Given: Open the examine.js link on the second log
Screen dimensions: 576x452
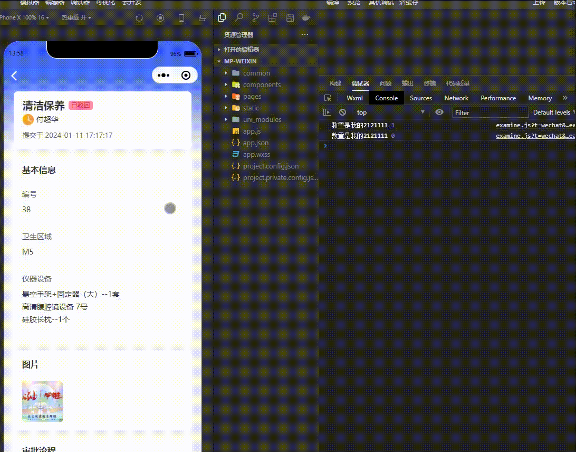Looking at the screenshot, I should tap(535, 136).
